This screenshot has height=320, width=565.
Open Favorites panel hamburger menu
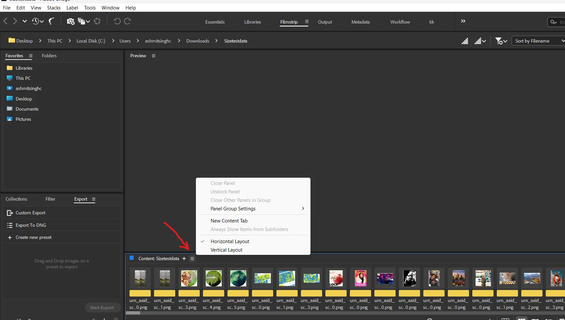[31, 56]
